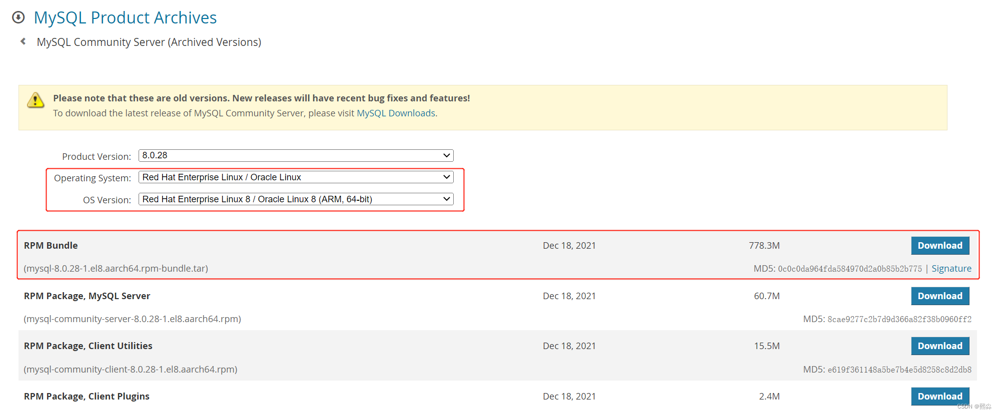Click the Client Utilities row date
Screen dimensions: 999x414
pyautogui.click(x=569, y=346)
